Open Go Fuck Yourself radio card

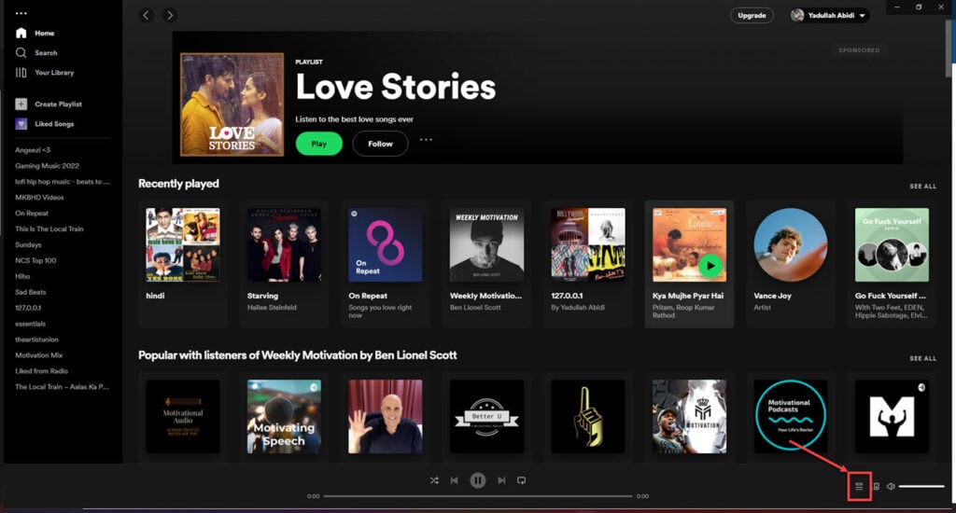(892, 264)
